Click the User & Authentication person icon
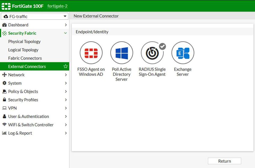The height and width of the screenshot is (168, 255). pos(4,116)
